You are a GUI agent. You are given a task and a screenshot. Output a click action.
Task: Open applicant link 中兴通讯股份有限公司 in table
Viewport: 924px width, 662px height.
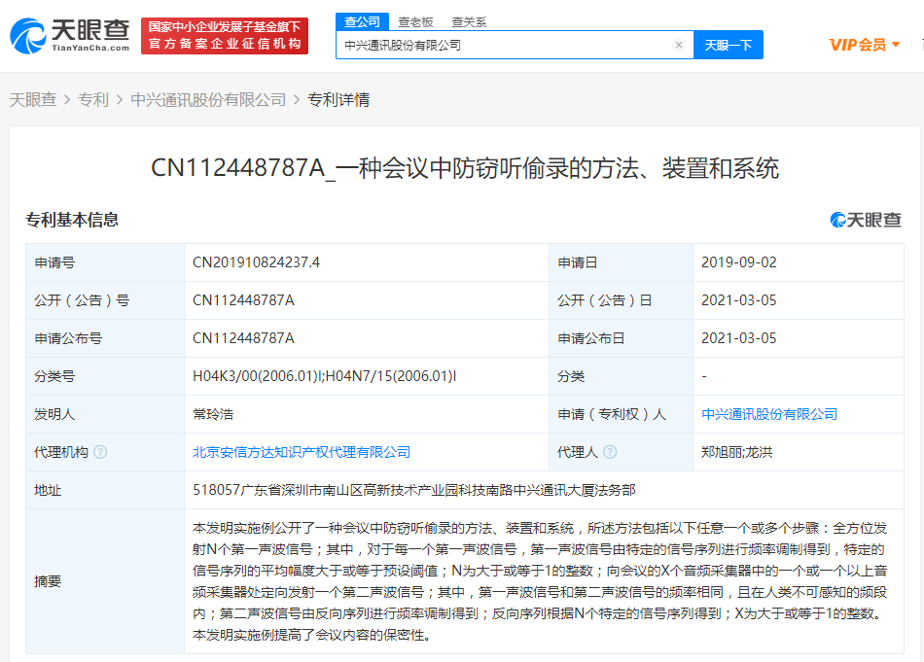(x=769, y=414)
